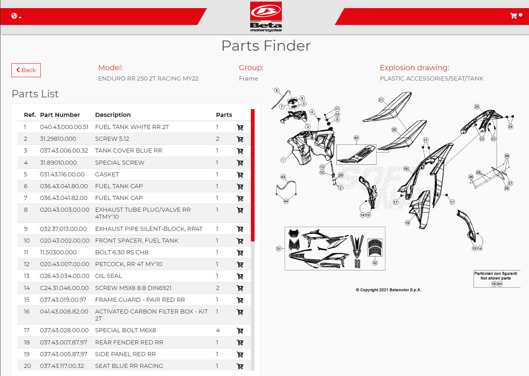Viewport: 529px width, 376px height.
Task: Add SCREW 5.12 to cart
Action: 240,139
